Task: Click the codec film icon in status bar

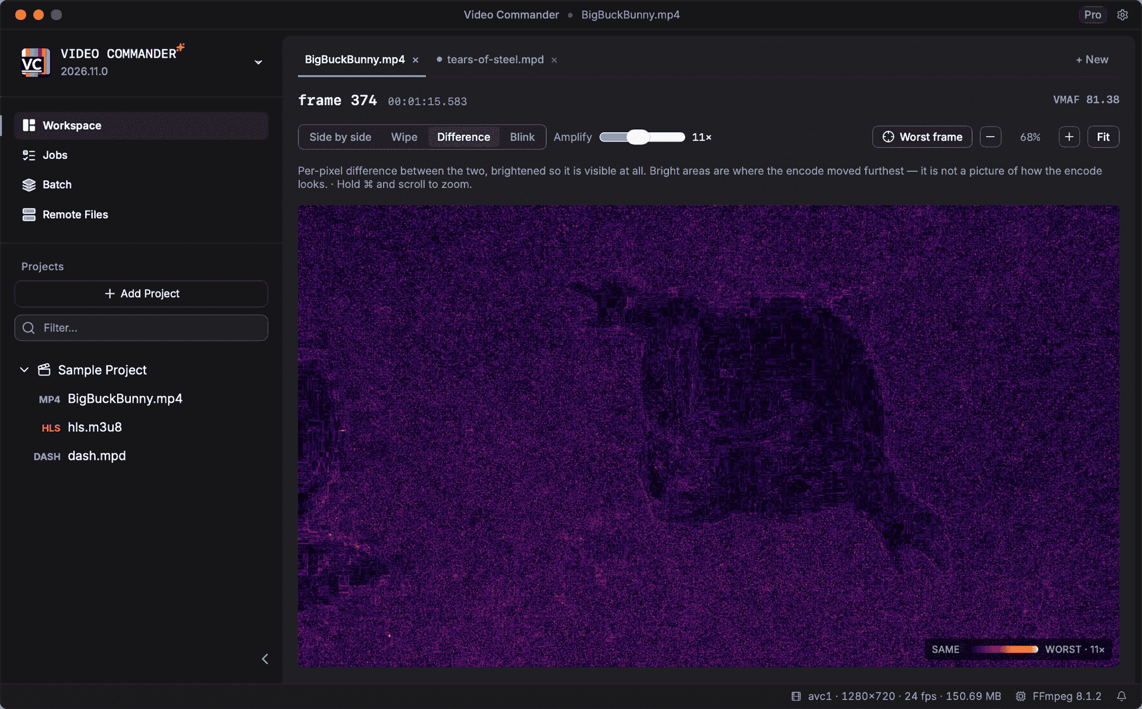Action: click(796, 696)
